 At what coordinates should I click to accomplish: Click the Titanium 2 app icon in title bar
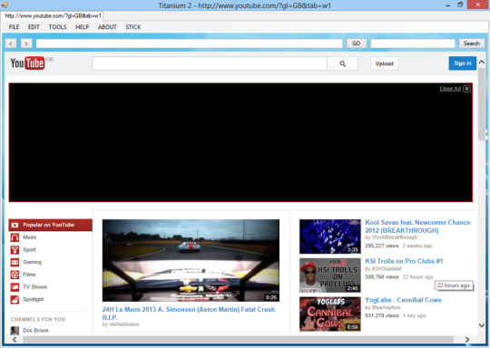point(5,5)
